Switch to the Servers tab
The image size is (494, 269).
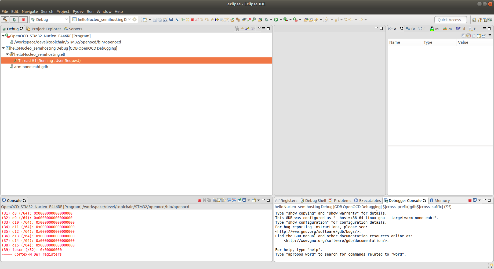coord(73,29)
